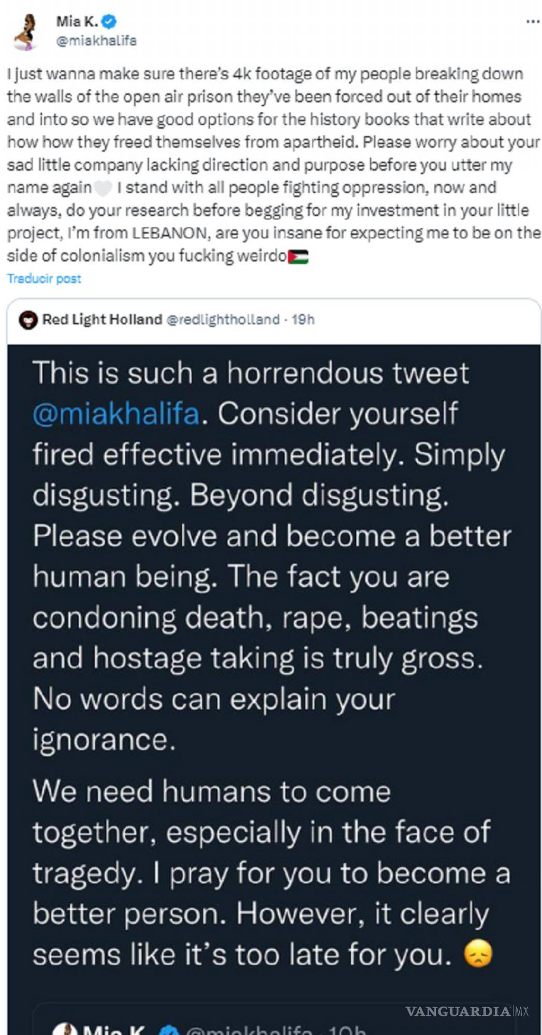
Task: Click the sad face emoji in the quoted tweet
Action: coord(477,954)
